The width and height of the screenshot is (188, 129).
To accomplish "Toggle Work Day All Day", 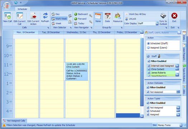I will click(136, 14).
